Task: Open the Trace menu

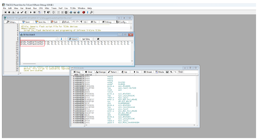Action: pyautogui.click(x=54, y=8)
